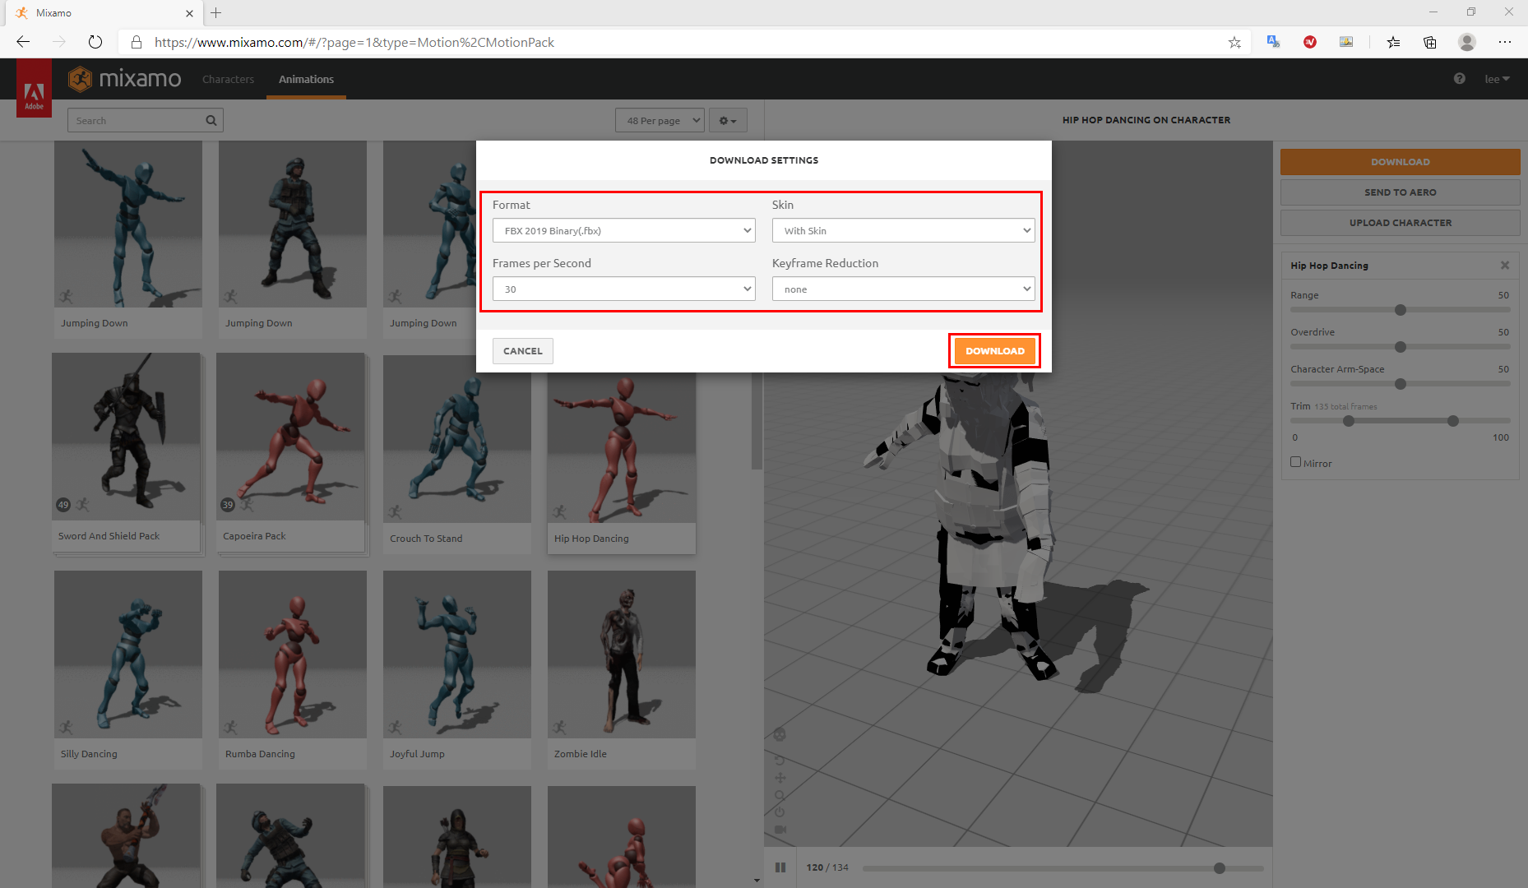Toggle the Mirror checkbox
1528x888 pixels.
(1296, 462)
